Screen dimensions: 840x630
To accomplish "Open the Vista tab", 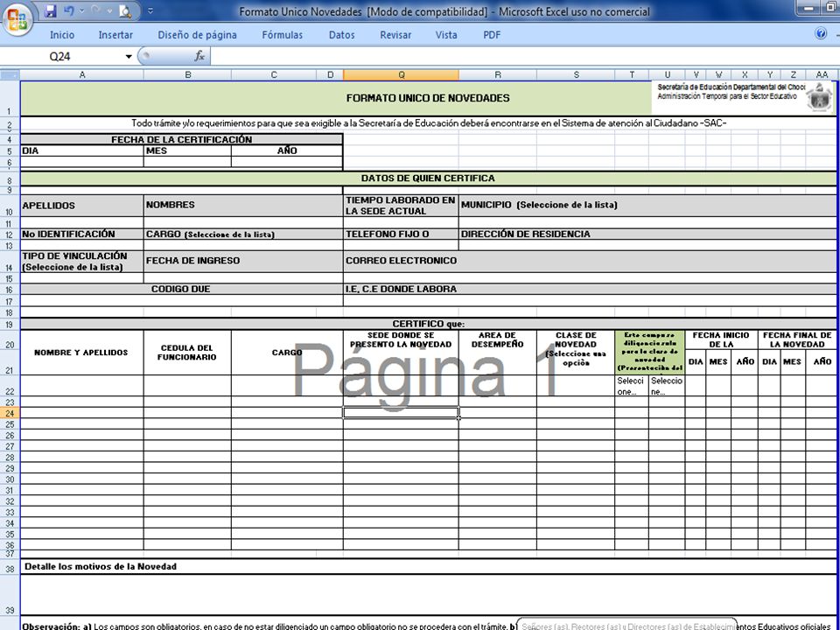I will pos(446,35).
